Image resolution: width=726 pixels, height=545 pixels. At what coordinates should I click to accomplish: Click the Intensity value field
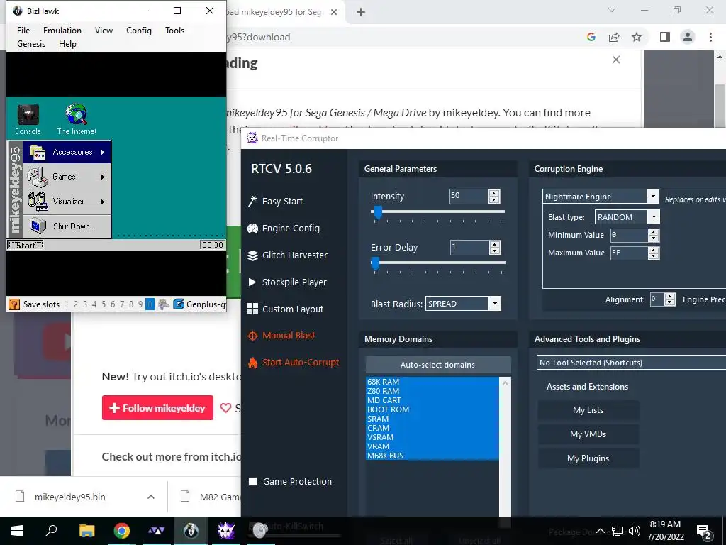click(x=469, y=196)
